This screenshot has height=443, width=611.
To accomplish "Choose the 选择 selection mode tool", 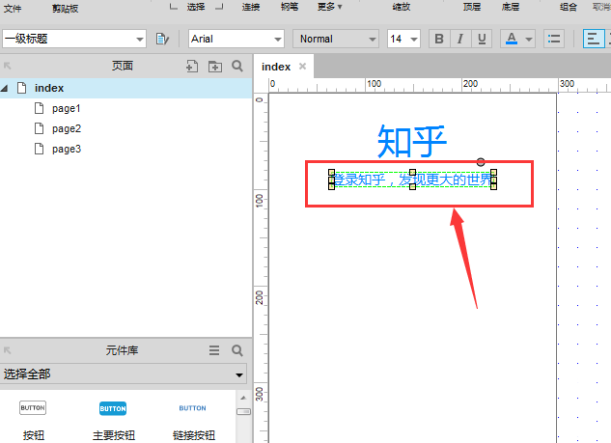I will tap(196, 7).
